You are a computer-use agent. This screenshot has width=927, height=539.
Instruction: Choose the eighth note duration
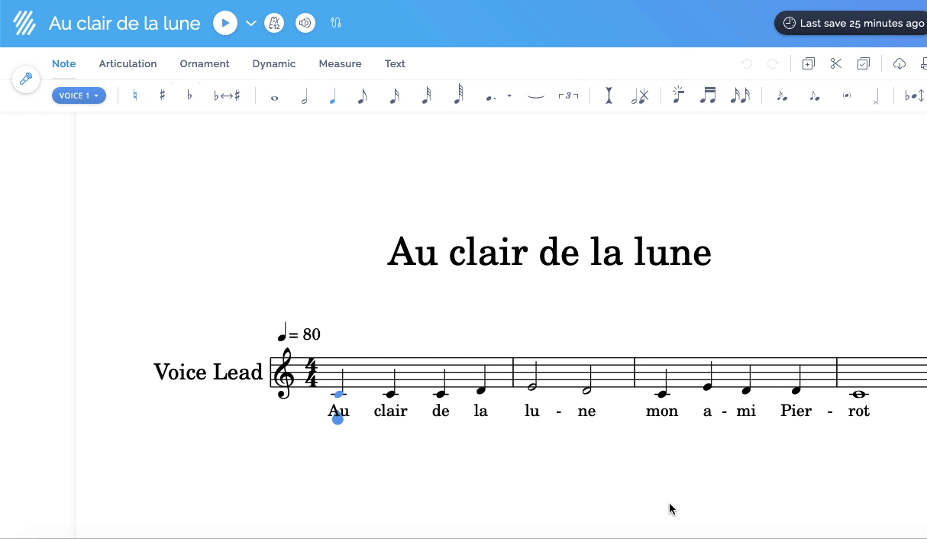coord(362,96)
